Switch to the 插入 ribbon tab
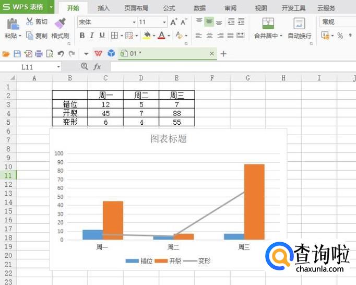Image resolution: width=356 pixels, height=285 pixels. point(103,8)
